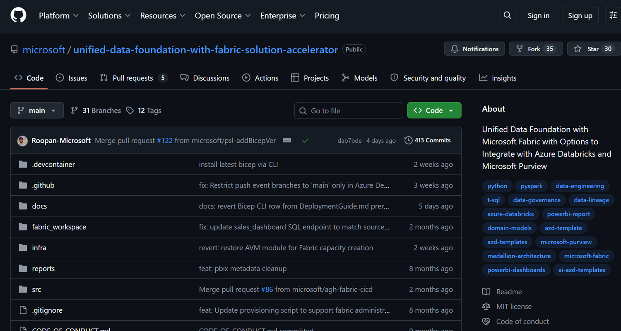Viewport: 621px width, 331px height.
Task: Click the star icon
Action: tap(578, 49)
